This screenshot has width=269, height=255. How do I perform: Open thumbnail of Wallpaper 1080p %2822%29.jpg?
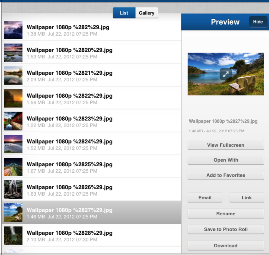13,98
